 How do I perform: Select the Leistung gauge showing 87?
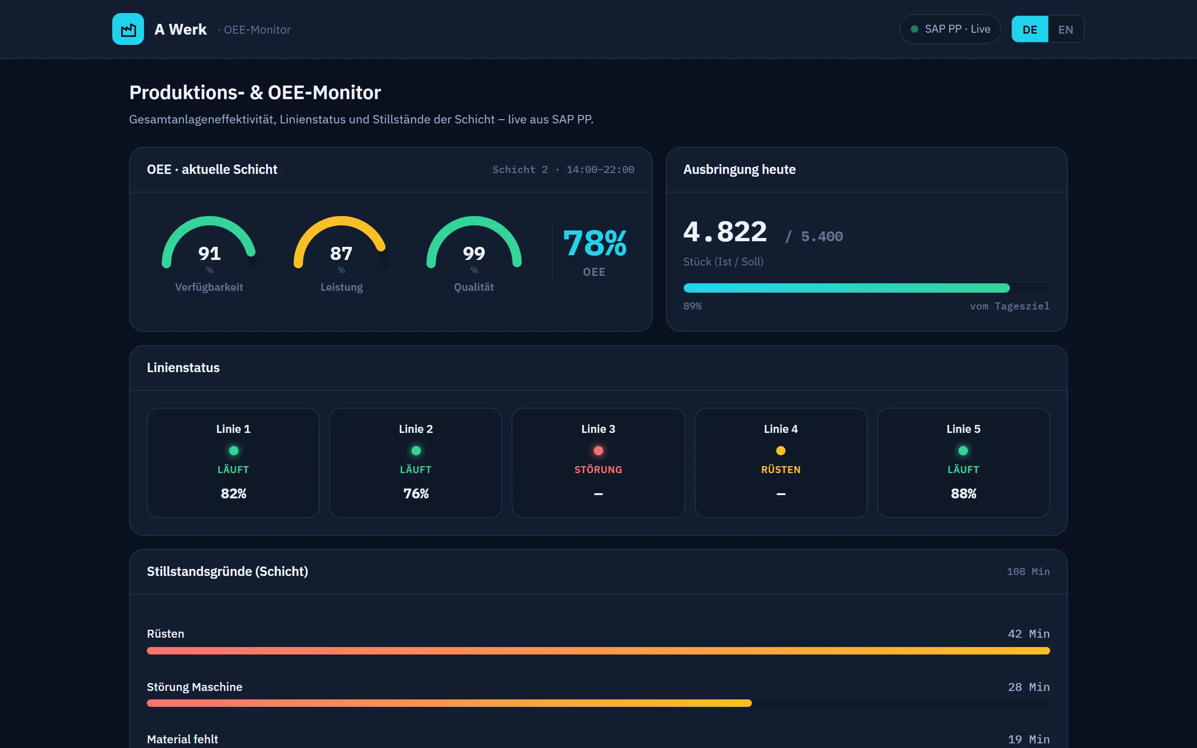pyautogui.click(x=341, y=254)
